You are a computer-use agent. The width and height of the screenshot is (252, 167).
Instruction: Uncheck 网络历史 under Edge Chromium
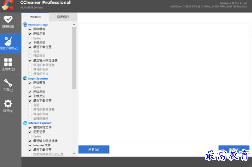click(x=30, y=92)
